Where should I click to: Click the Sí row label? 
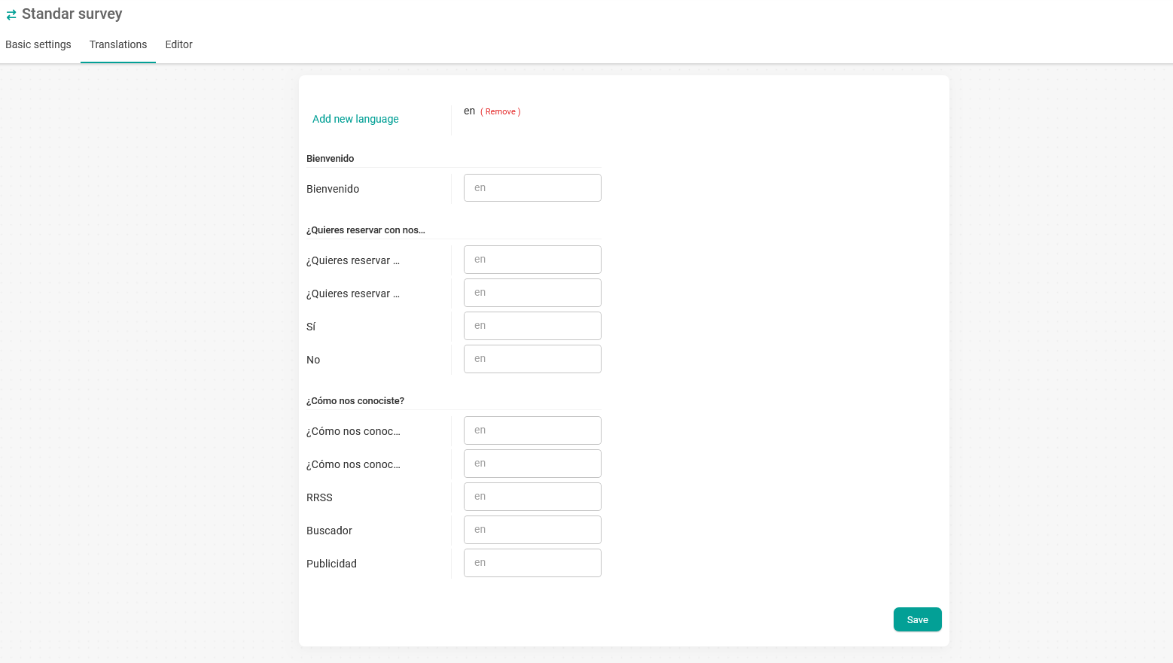[x=311, y=327]
